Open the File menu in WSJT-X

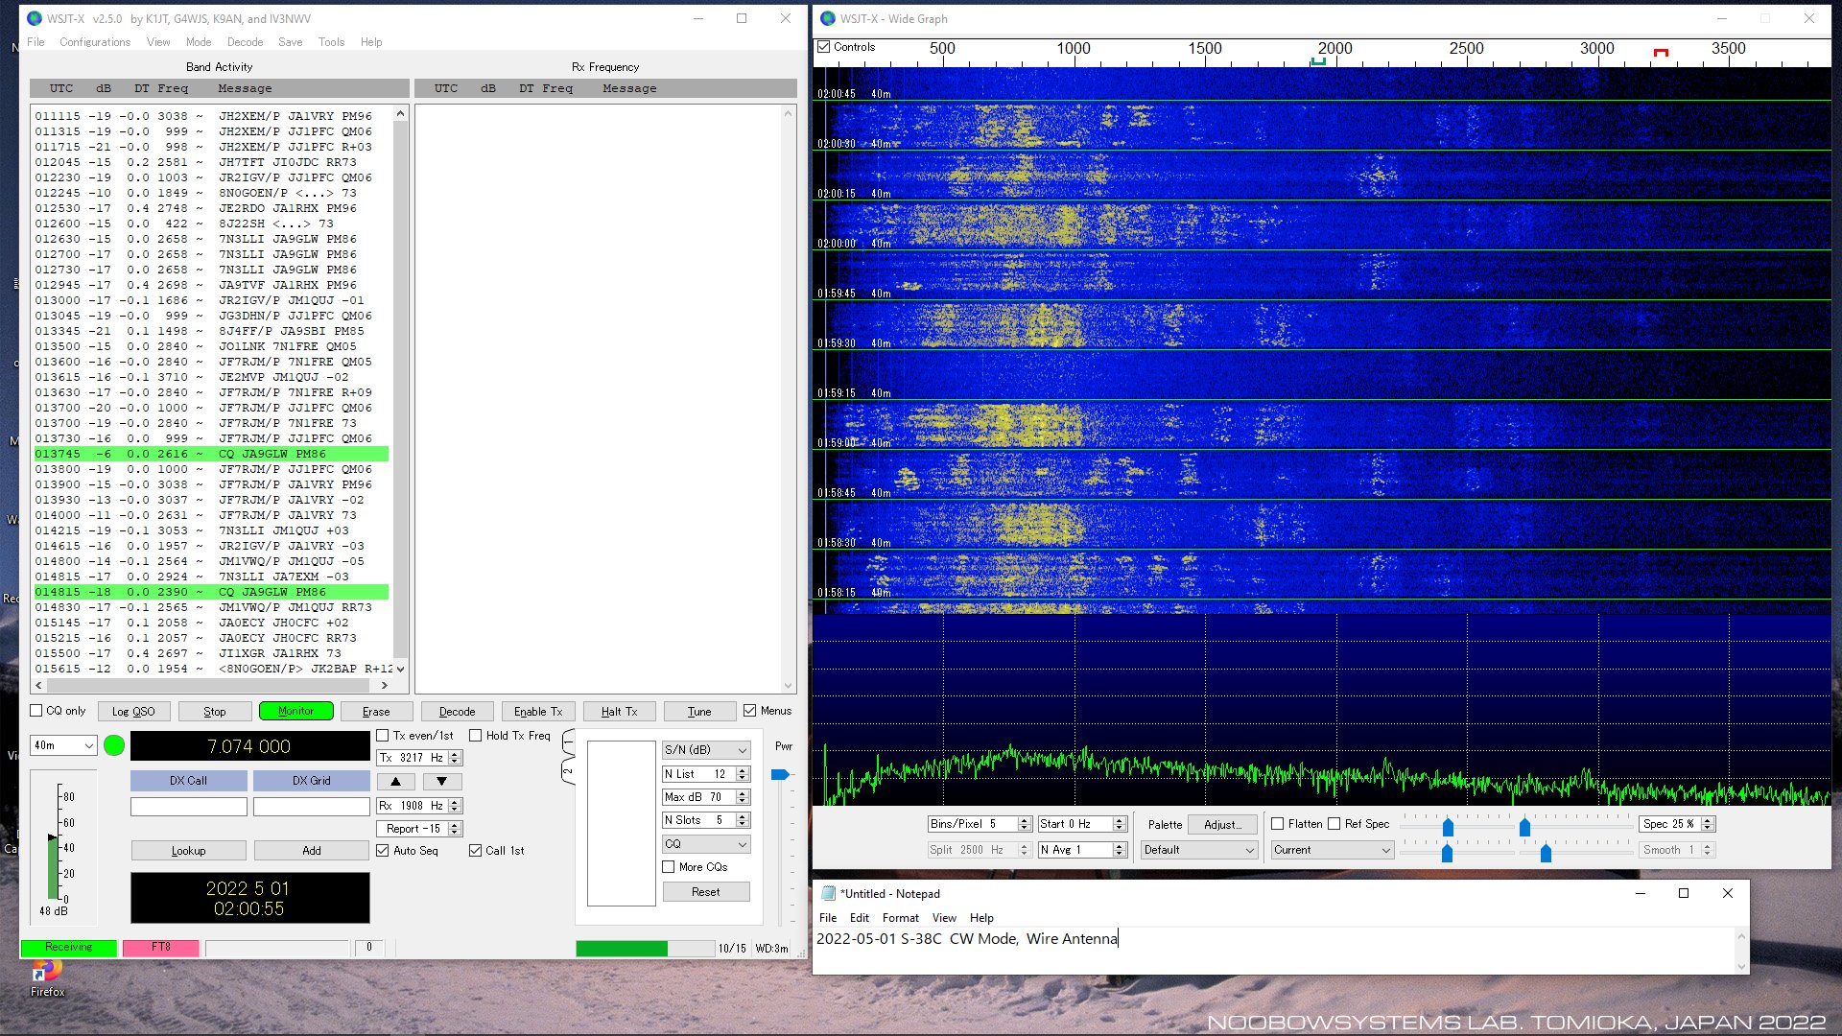click(x=35, y=42)
